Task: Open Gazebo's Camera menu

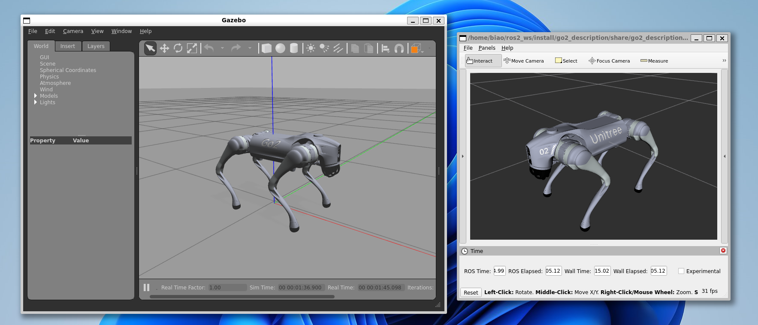Action: (73, 31)
